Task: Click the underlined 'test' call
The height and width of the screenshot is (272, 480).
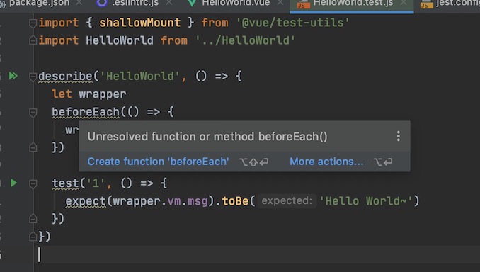Action: coord(65,183)
